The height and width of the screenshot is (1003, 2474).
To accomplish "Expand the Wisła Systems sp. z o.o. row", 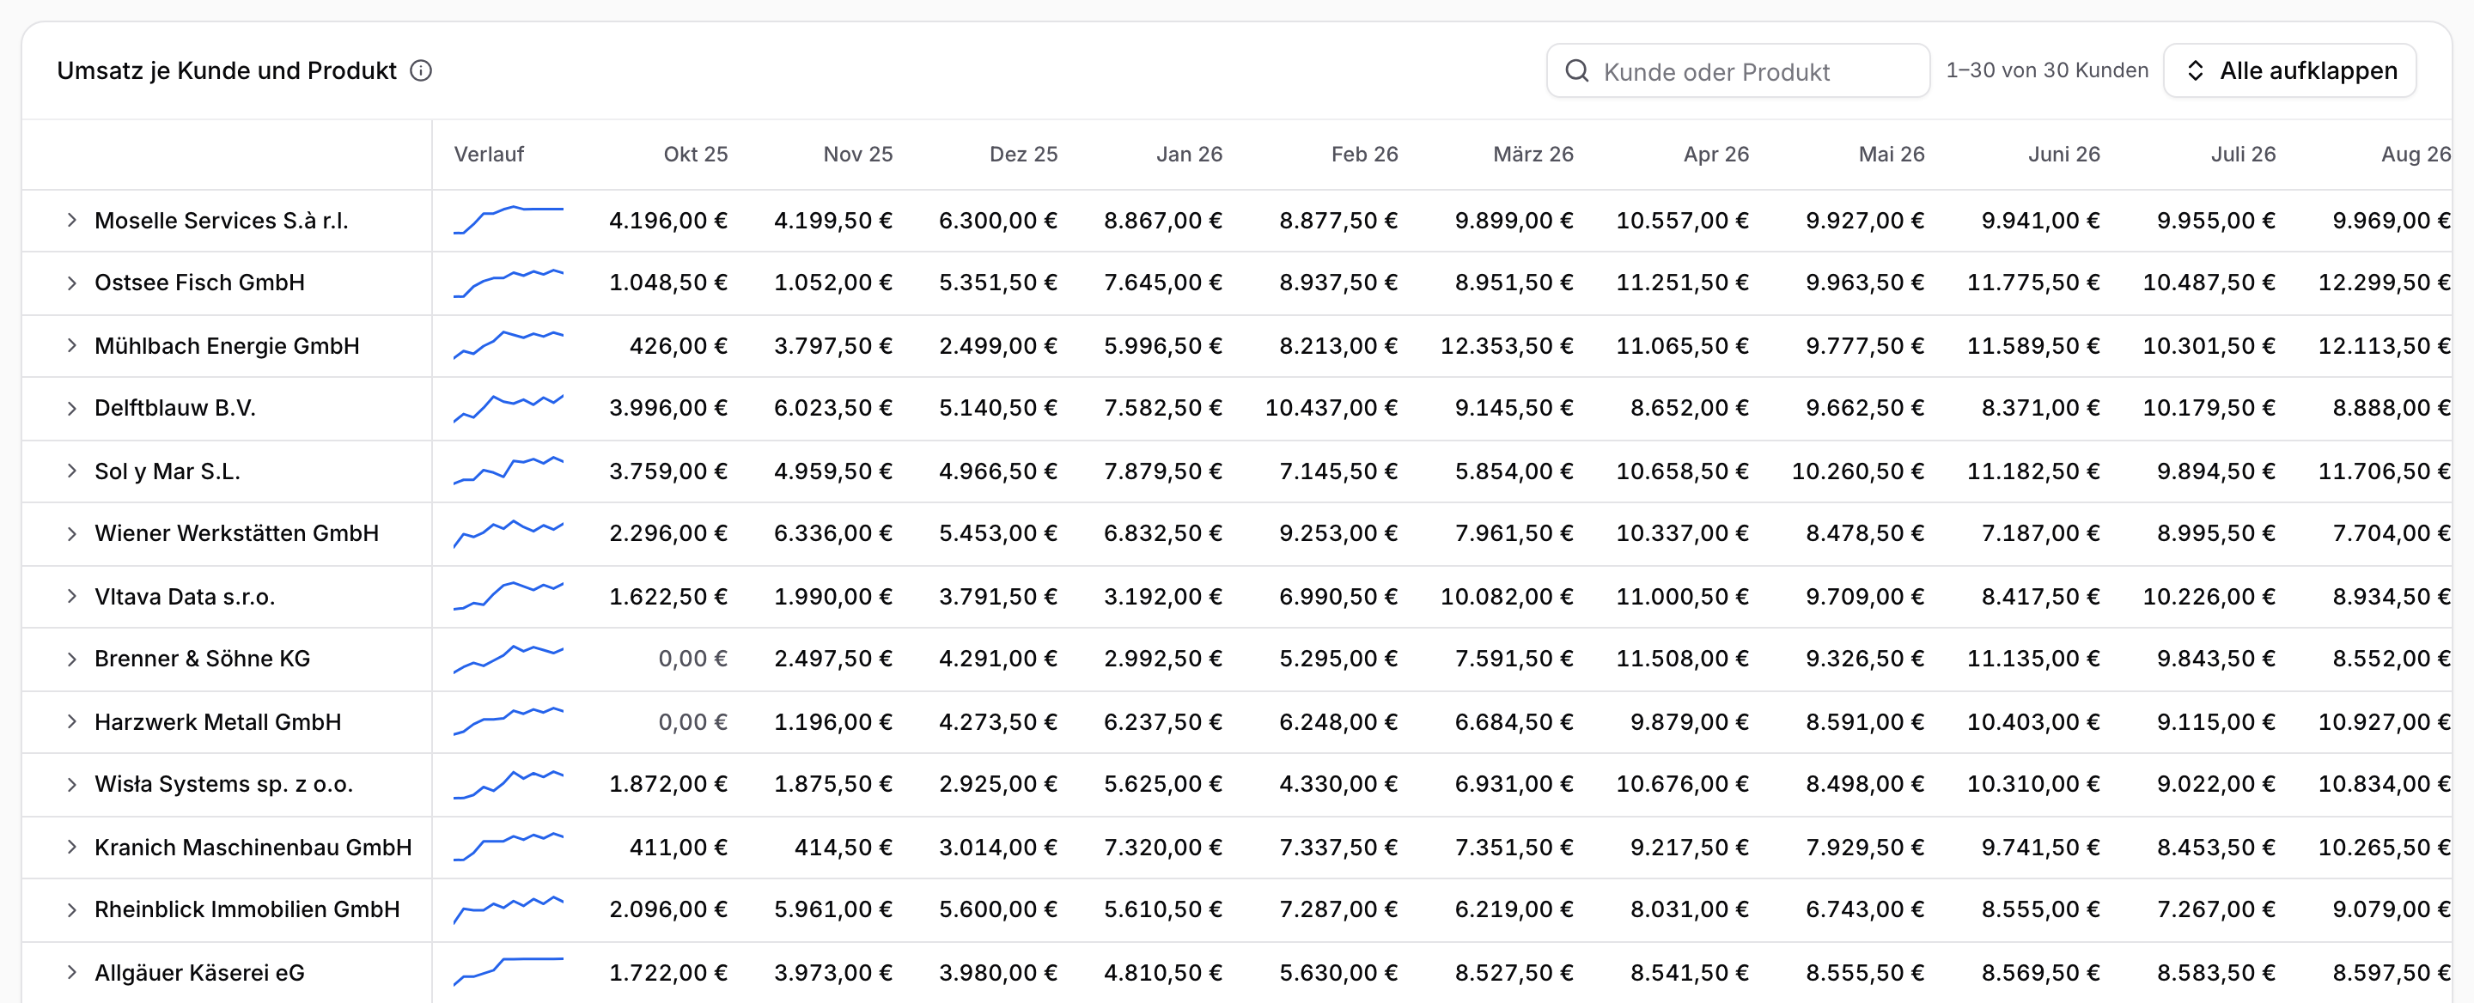I will 72,784.
